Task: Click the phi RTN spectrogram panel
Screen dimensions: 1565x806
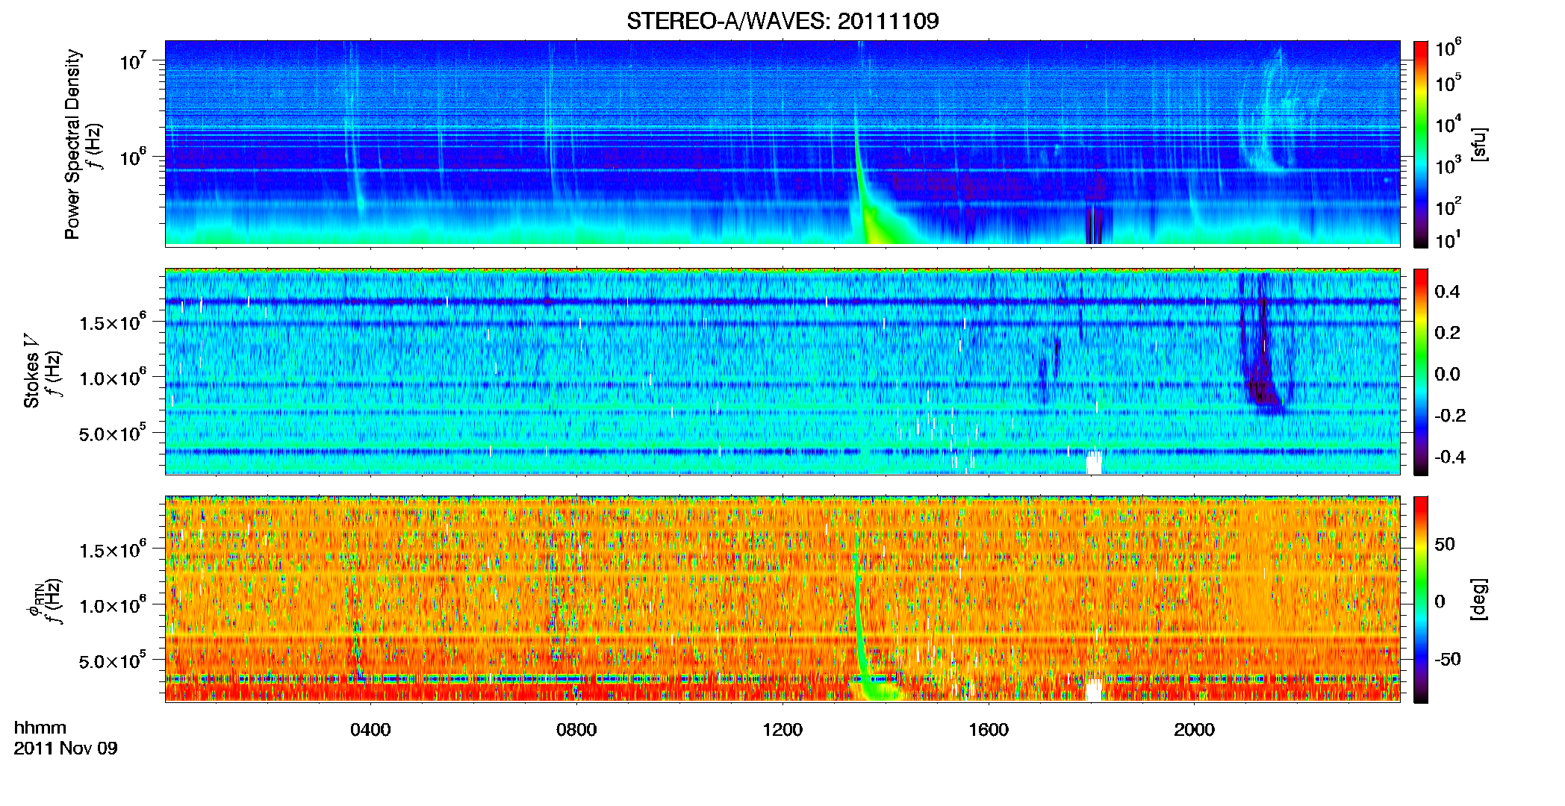Action: pos(782,599)
